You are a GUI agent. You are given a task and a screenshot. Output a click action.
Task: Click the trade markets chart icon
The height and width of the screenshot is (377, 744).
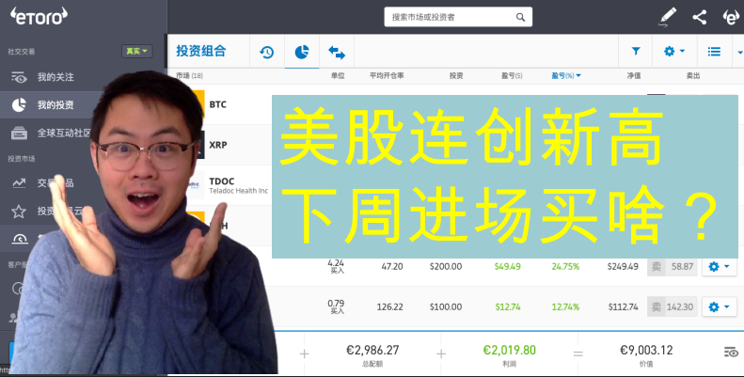19,182
